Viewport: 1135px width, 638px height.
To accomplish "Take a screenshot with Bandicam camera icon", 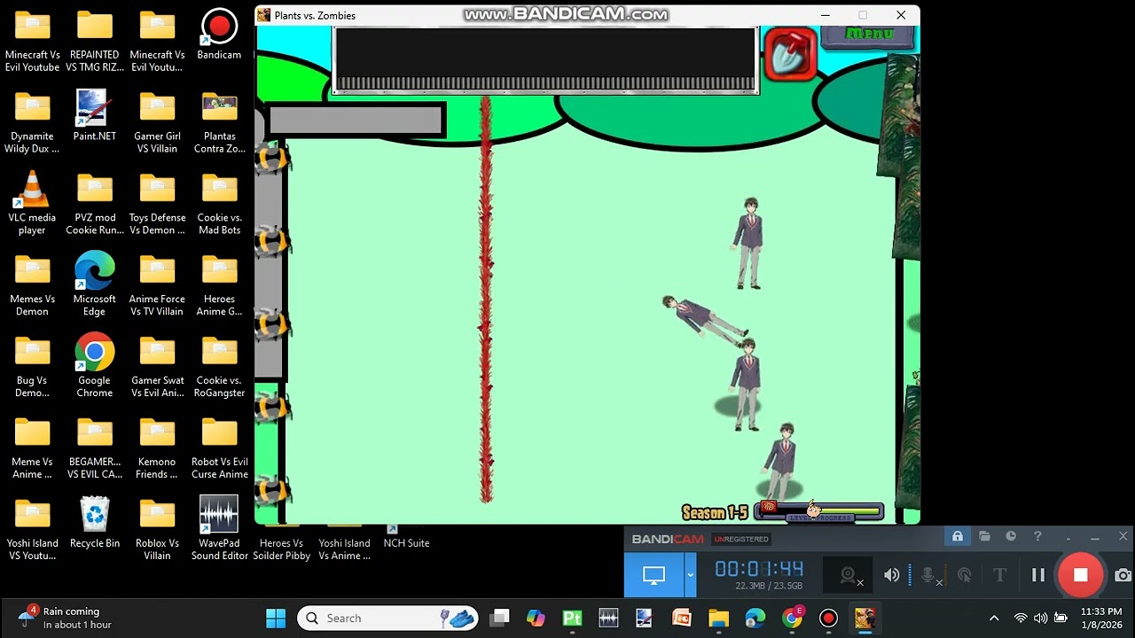I will (x=1123, y=575).
